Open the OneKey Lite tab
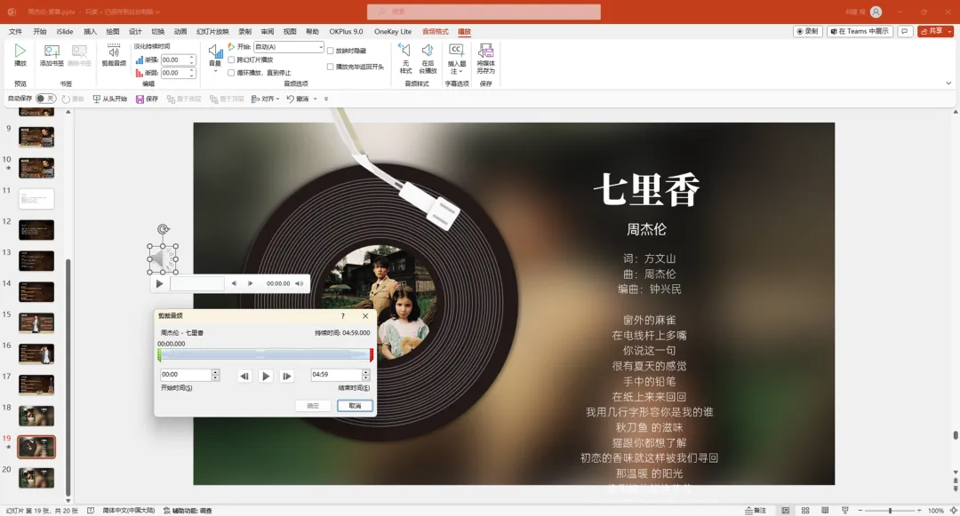 [393, 32]
